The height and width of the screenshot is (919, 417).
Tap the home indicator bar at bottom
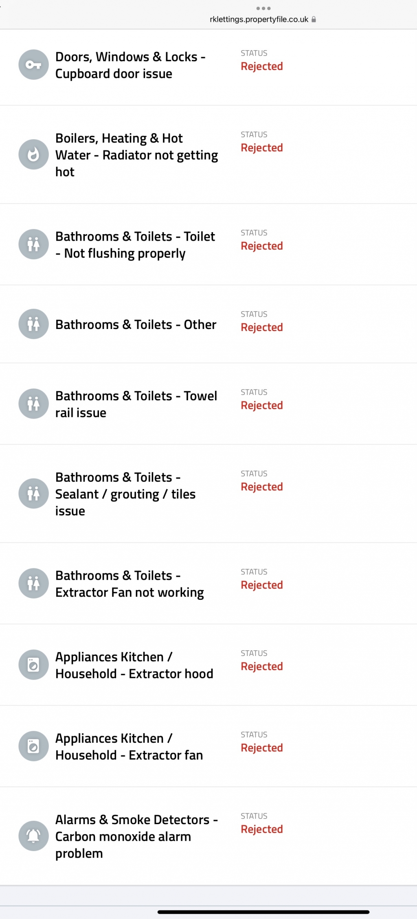(263, 912)
